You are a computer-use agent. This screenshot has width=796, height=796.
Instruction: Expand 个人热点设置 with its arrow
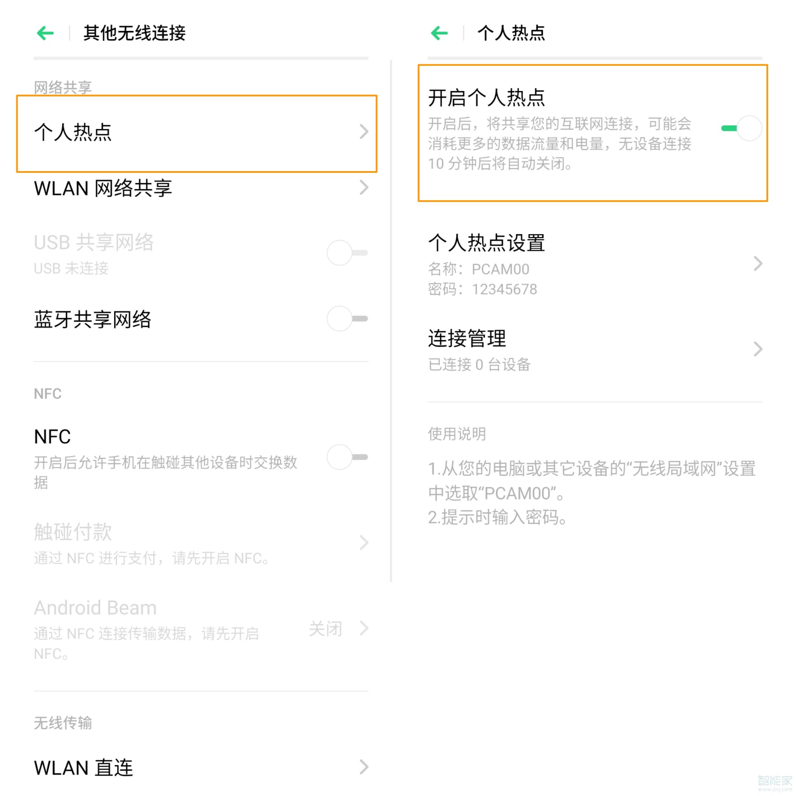(758, 264)
